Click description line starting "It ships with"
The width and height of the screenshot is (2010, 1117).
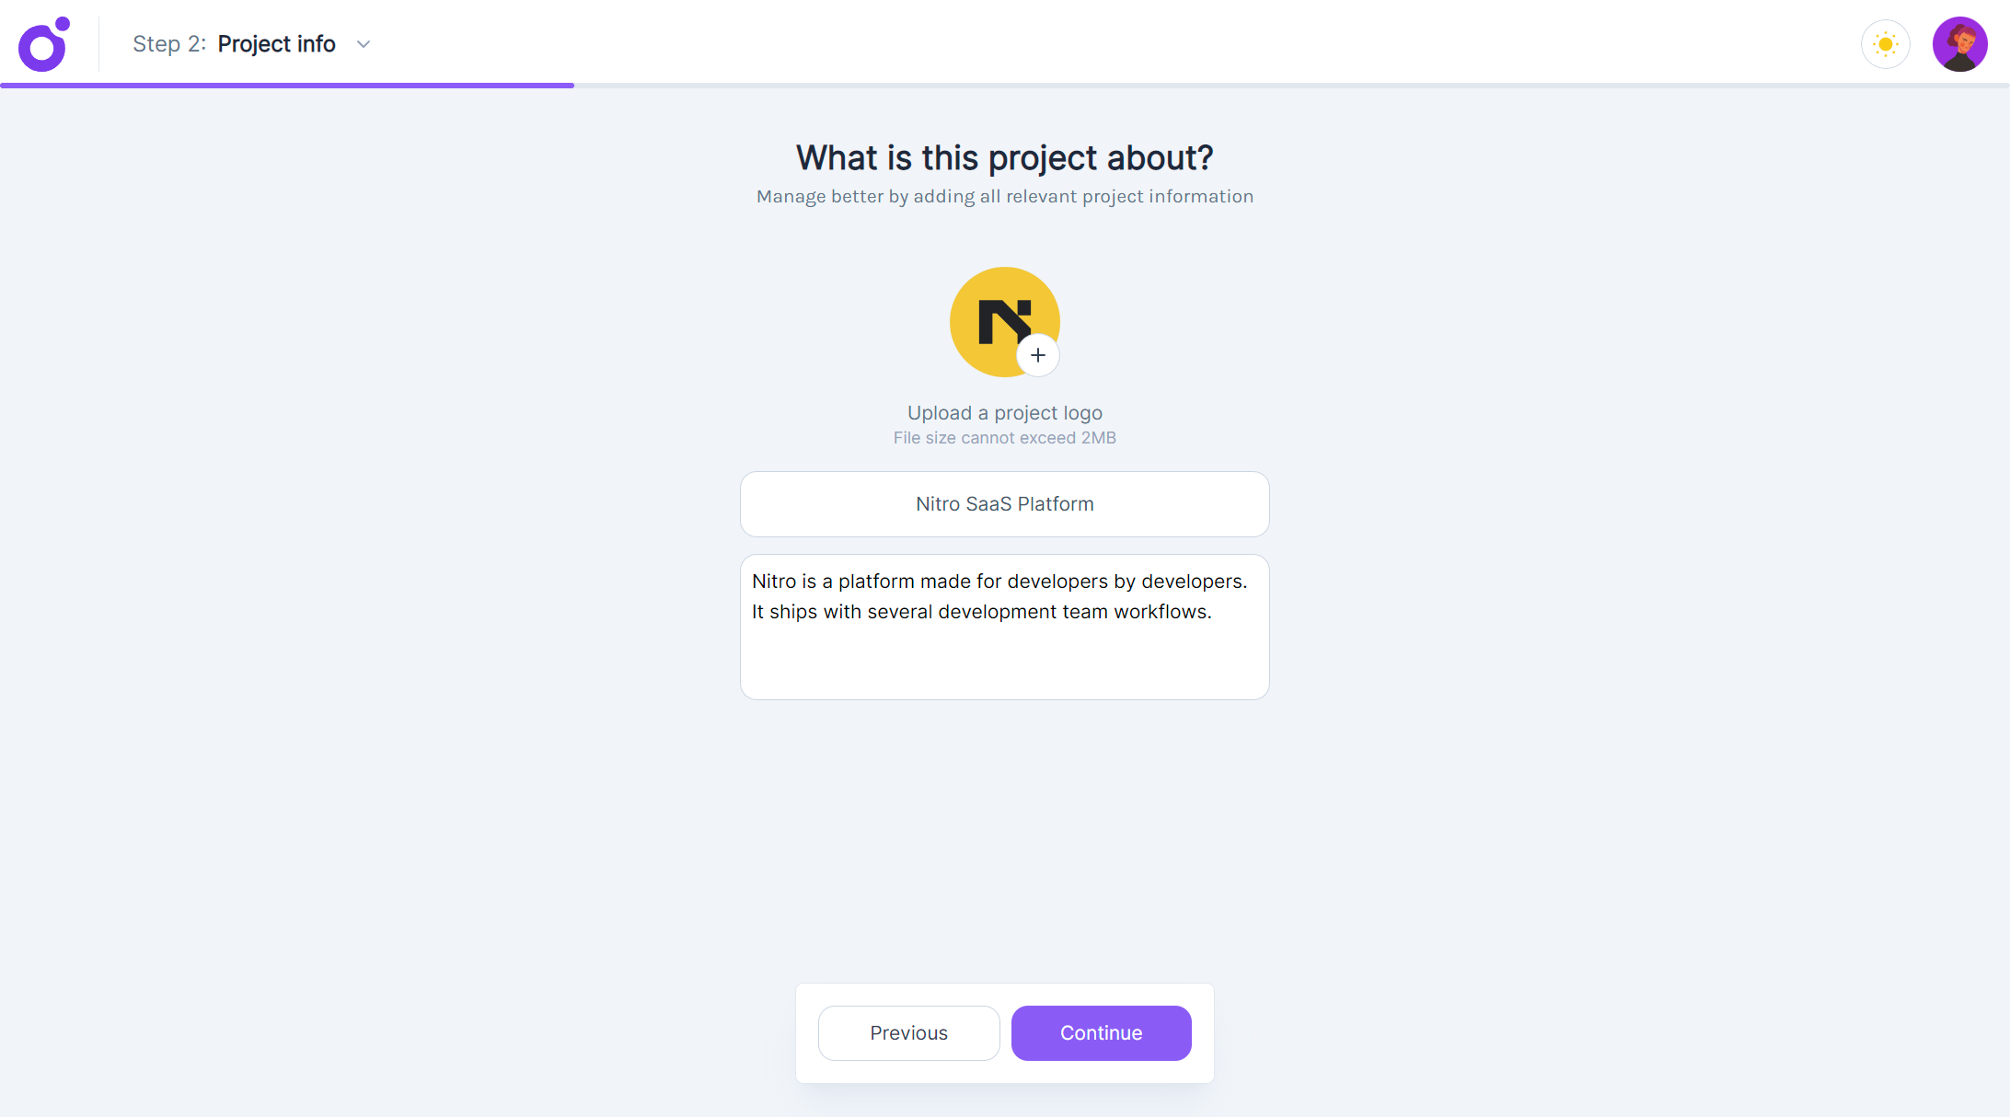pos(981,612)
